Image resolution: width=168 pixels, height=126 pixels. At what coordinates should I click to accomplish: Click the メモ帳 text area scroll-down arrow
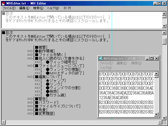coord(156,114)
